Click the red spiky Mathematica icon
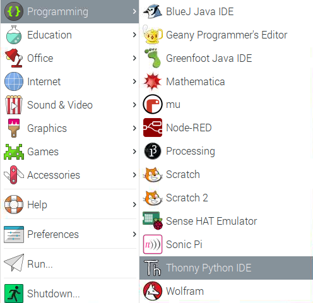313x303 pixels. [x=153, y=81]
